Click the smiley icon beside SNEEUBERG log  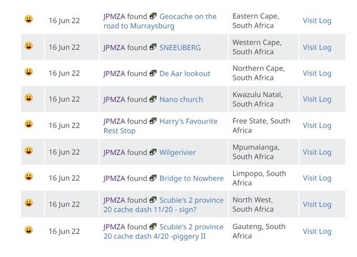29,46
